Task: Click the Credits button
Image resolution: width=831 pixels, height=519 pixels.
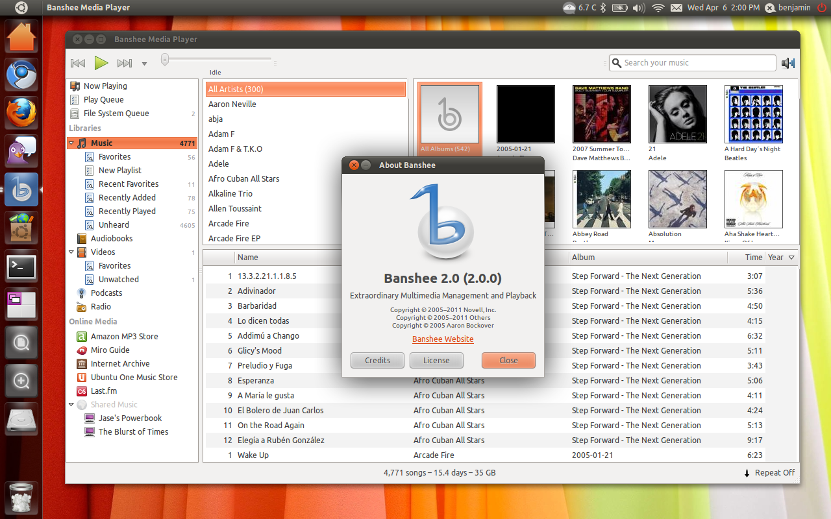Action: click(x=377, y=360)
